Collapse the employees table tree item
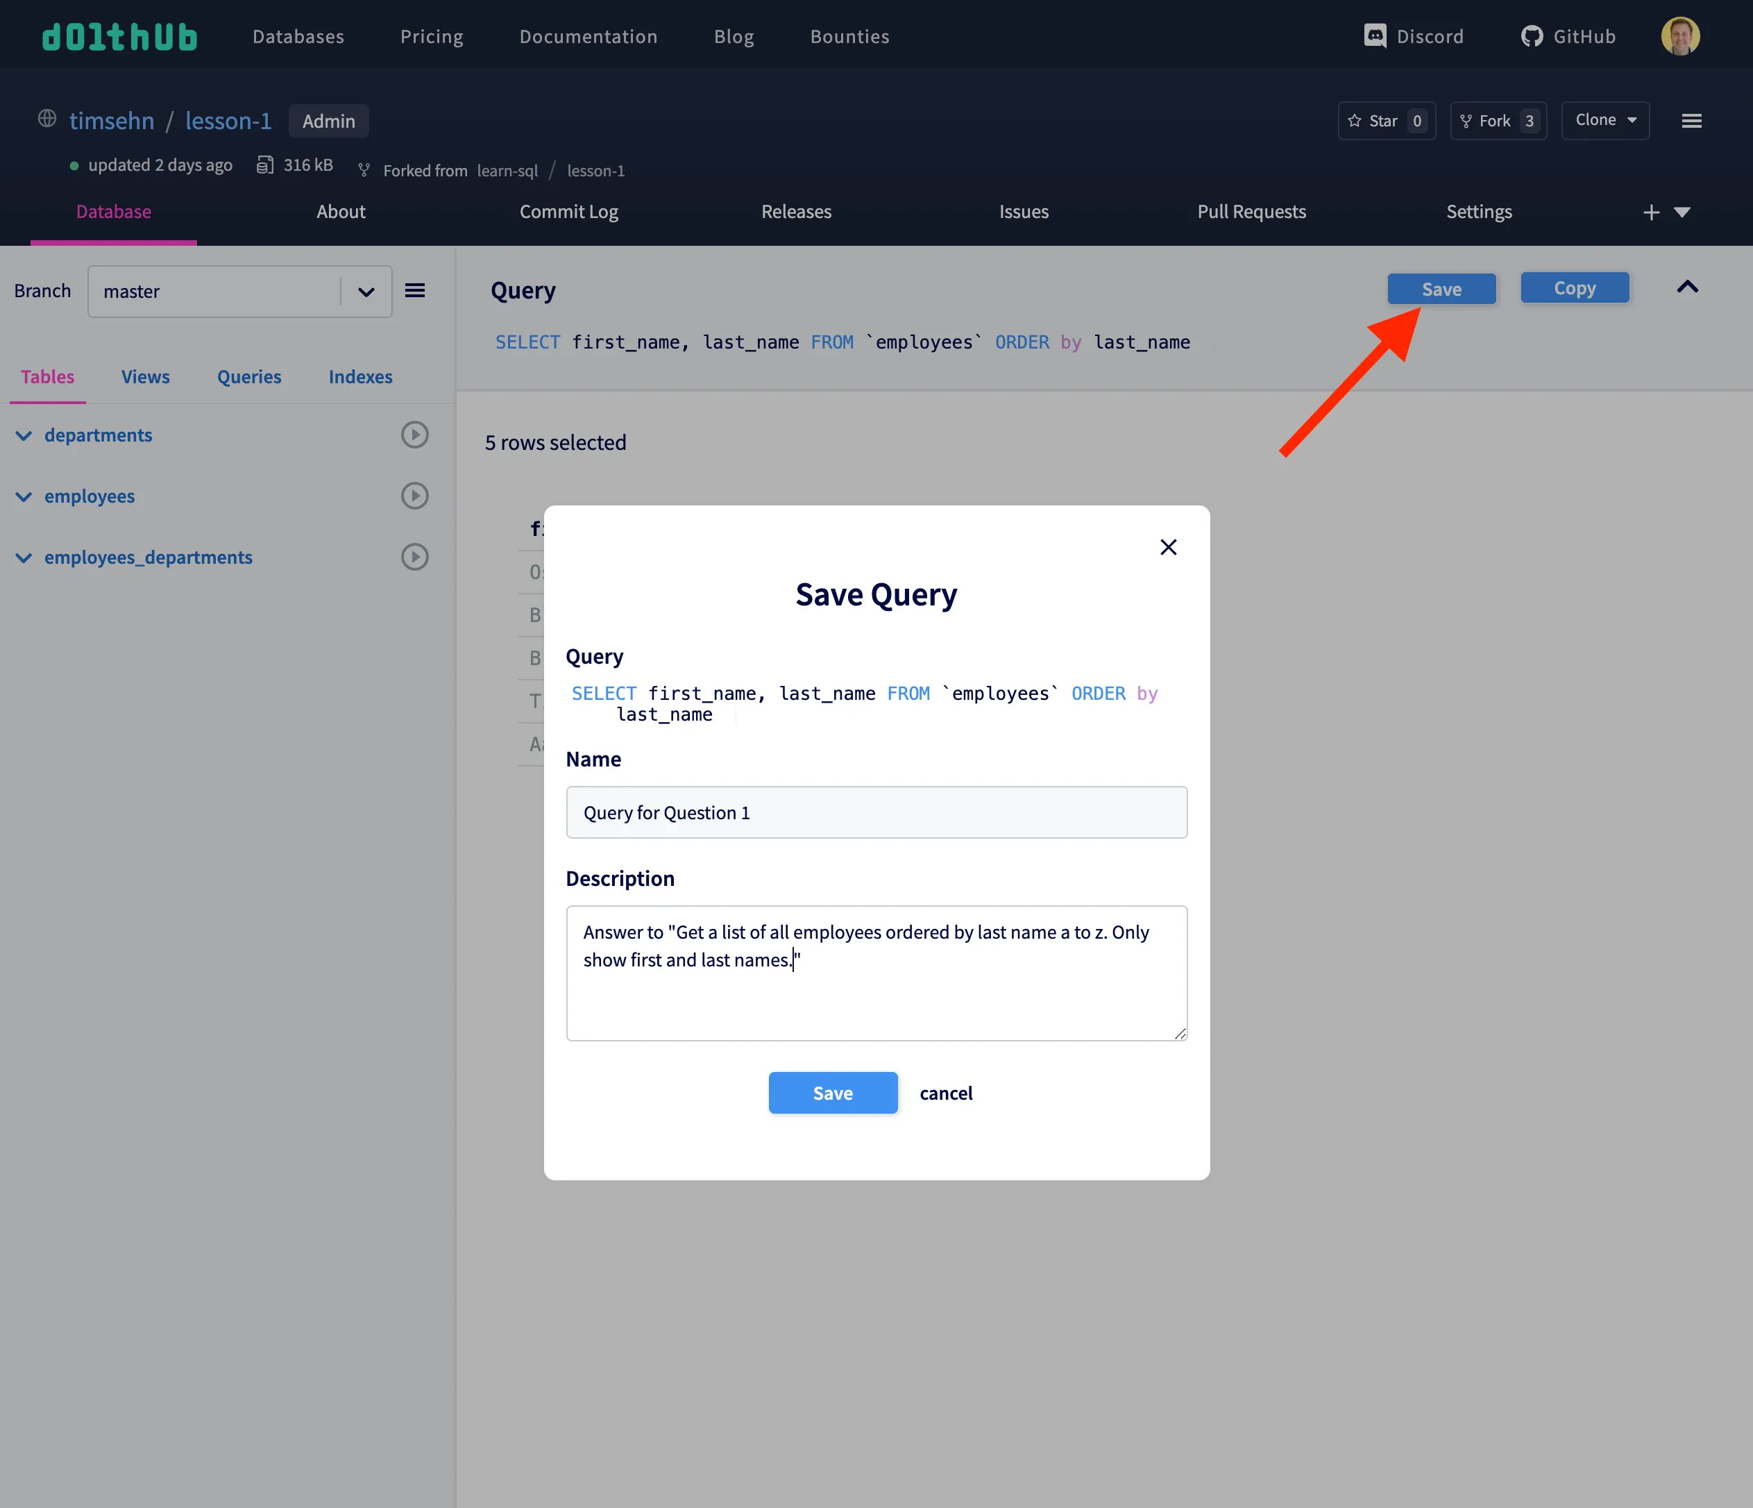The image size is (1753, 1508). click(23, 496)
